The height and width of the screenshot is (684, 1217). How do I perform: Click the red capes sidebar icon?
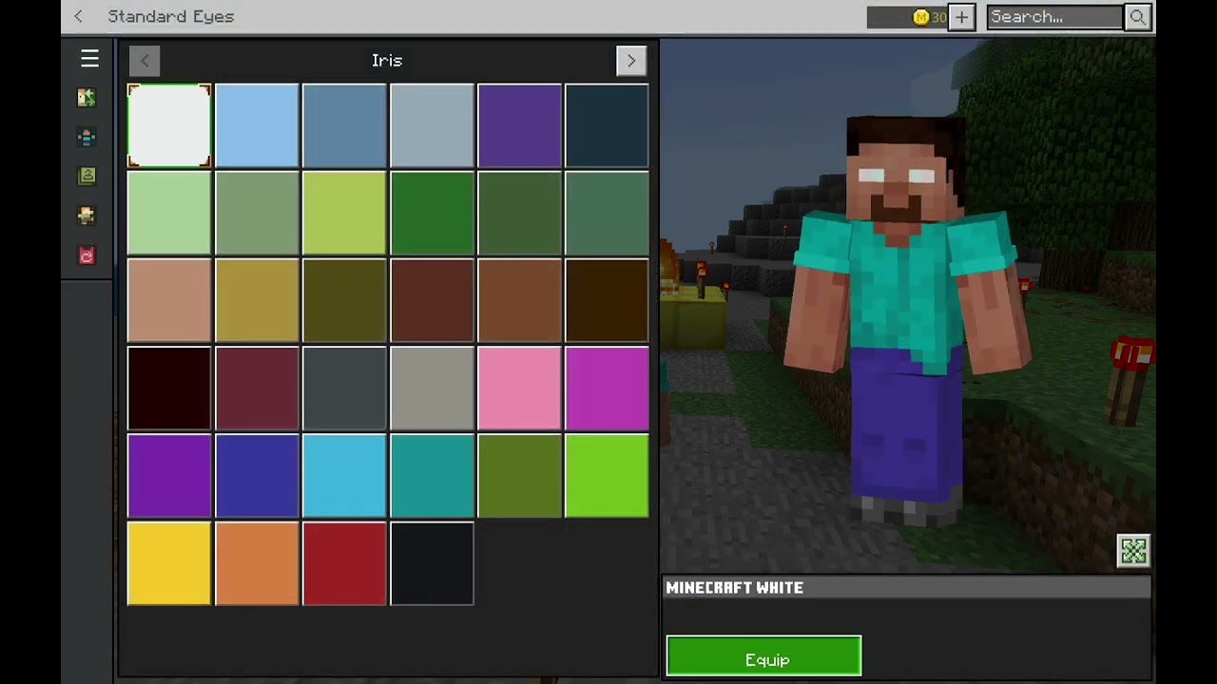pos(87,256)
